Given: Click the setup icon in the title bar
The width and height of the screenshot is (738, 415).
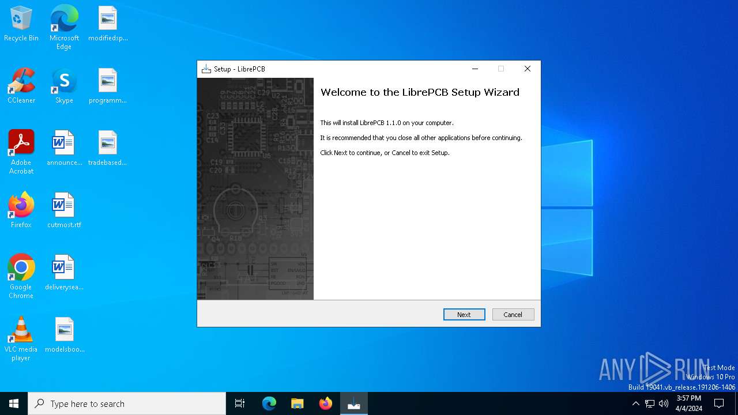Looking at the screenshot, I should [x=206, y=69].
